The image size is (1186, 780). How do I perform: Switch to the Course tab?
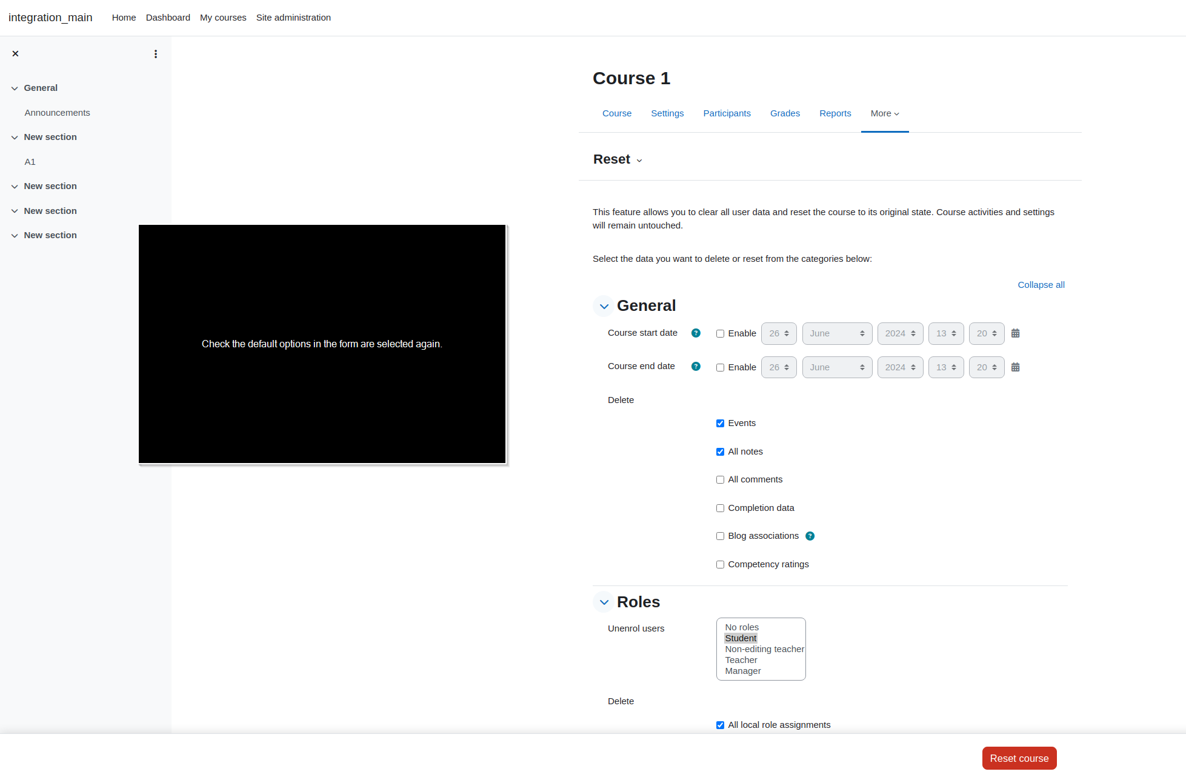617,113
